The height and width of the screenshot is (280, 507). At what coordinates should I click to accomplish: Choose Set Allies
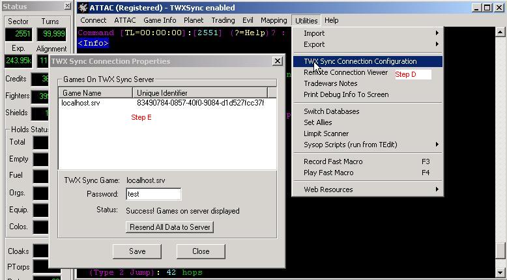368,122
